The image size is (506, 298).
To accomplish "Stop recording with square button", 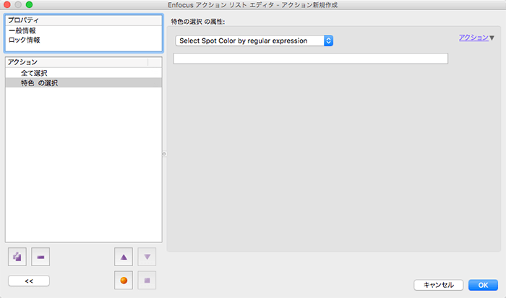I will (x=147, y=280).
